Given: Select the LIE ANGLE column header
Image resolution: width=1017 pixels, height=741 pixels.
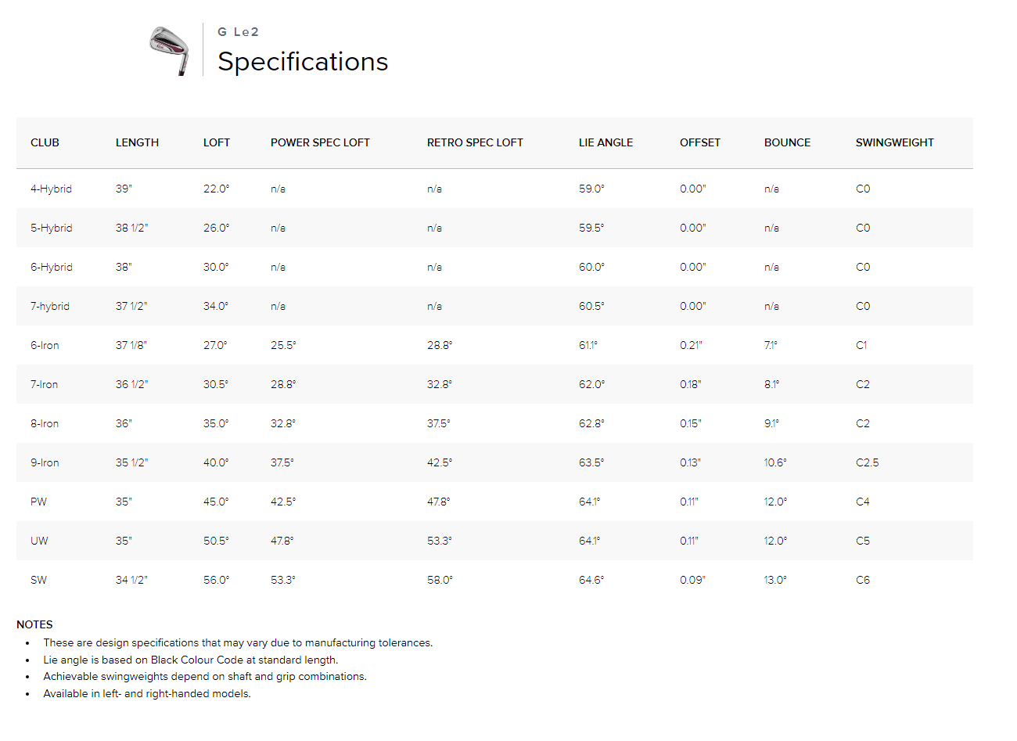Looking at the screenshot, I should (606, 142).
